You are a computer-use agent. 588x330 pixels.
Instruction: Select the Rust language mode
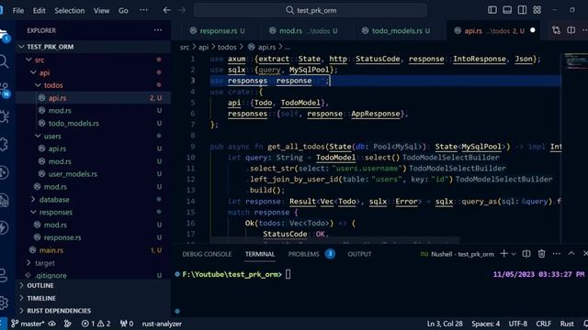tap(567, 324)
